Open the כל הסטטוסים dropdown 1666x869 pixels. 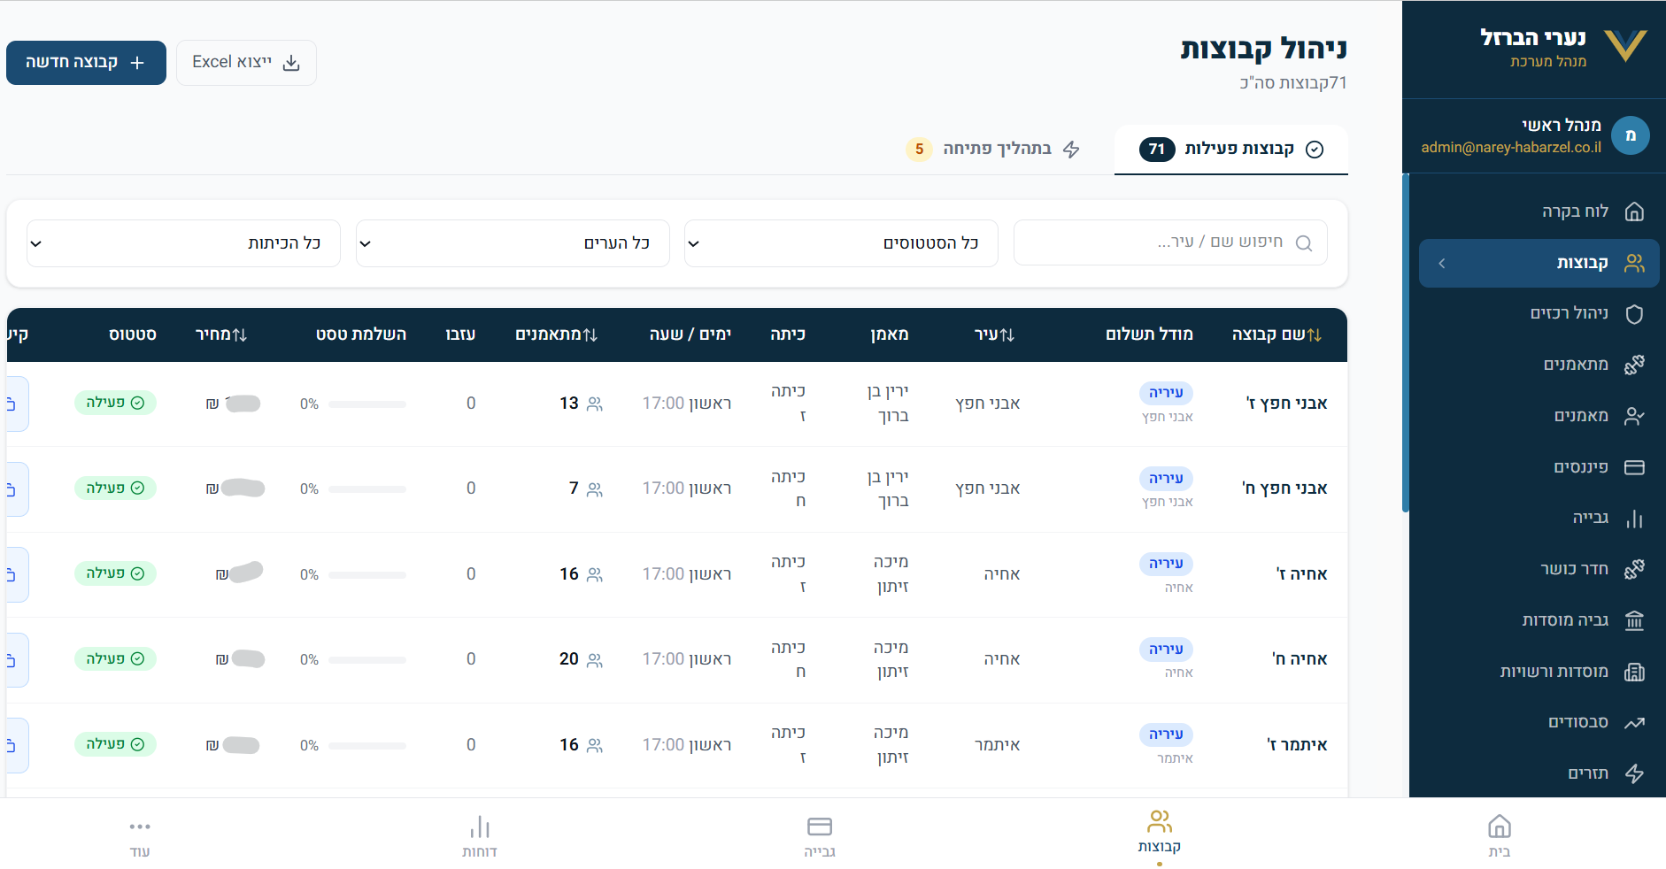[x=841, y=243]
